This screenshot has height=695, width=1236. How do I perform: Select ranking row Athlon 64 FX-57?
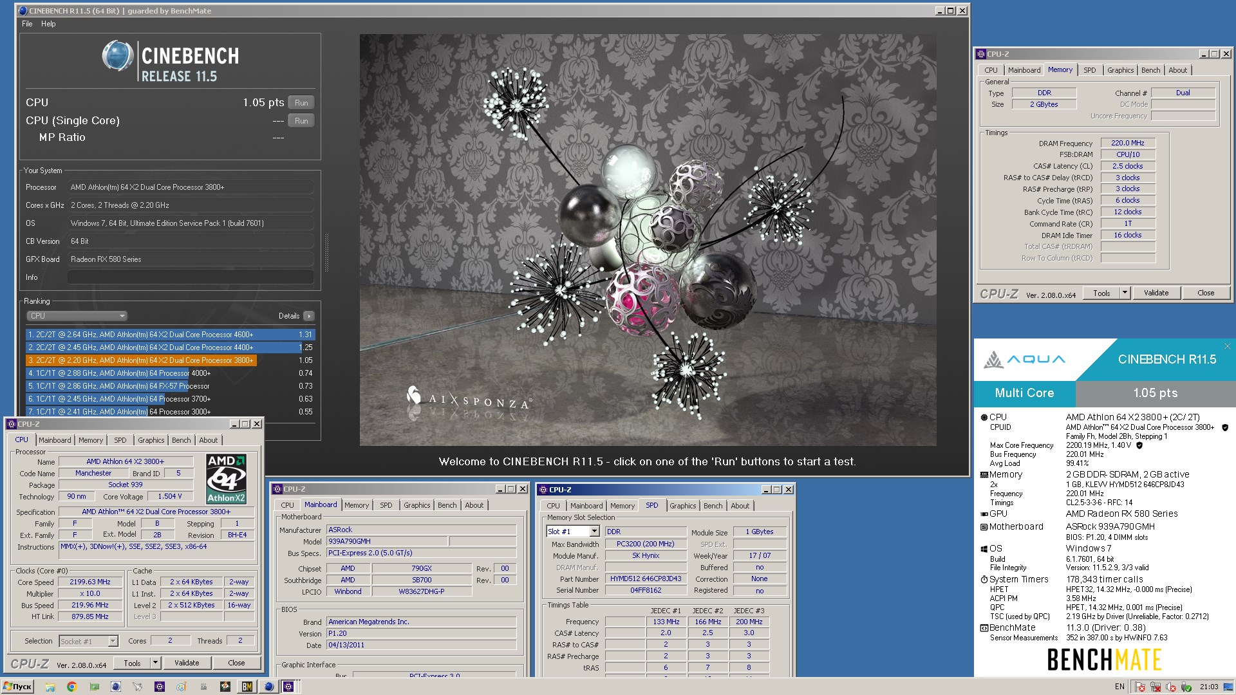click(171, 386)
